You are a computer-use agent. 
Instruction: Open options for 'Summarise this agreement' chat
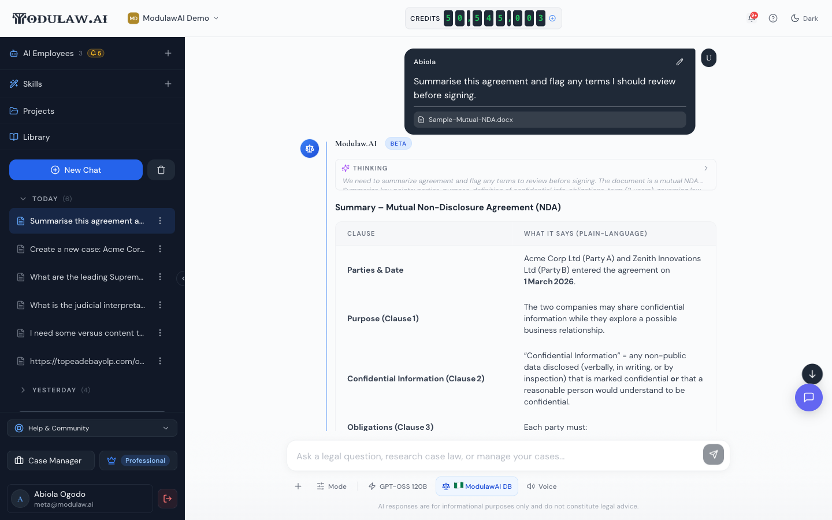[160, 221]
